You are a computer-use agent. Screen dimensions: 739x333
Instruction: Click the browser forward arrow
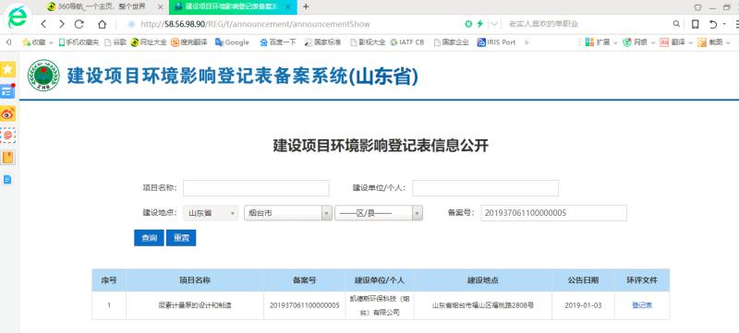(x=62, y=24)
